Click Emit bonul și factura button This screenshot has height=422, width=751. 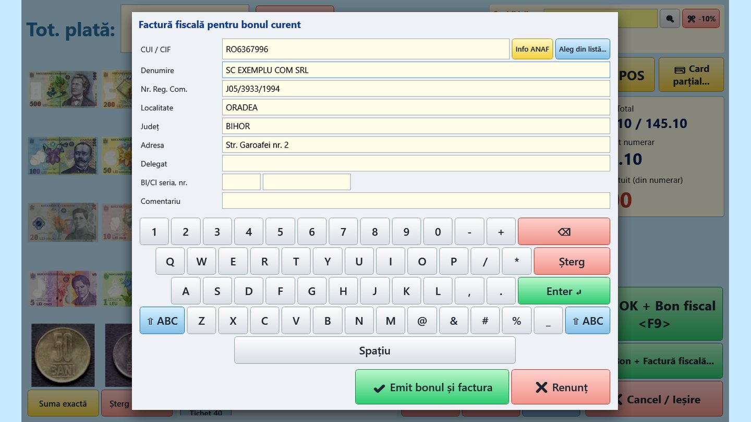pos(432,387)
